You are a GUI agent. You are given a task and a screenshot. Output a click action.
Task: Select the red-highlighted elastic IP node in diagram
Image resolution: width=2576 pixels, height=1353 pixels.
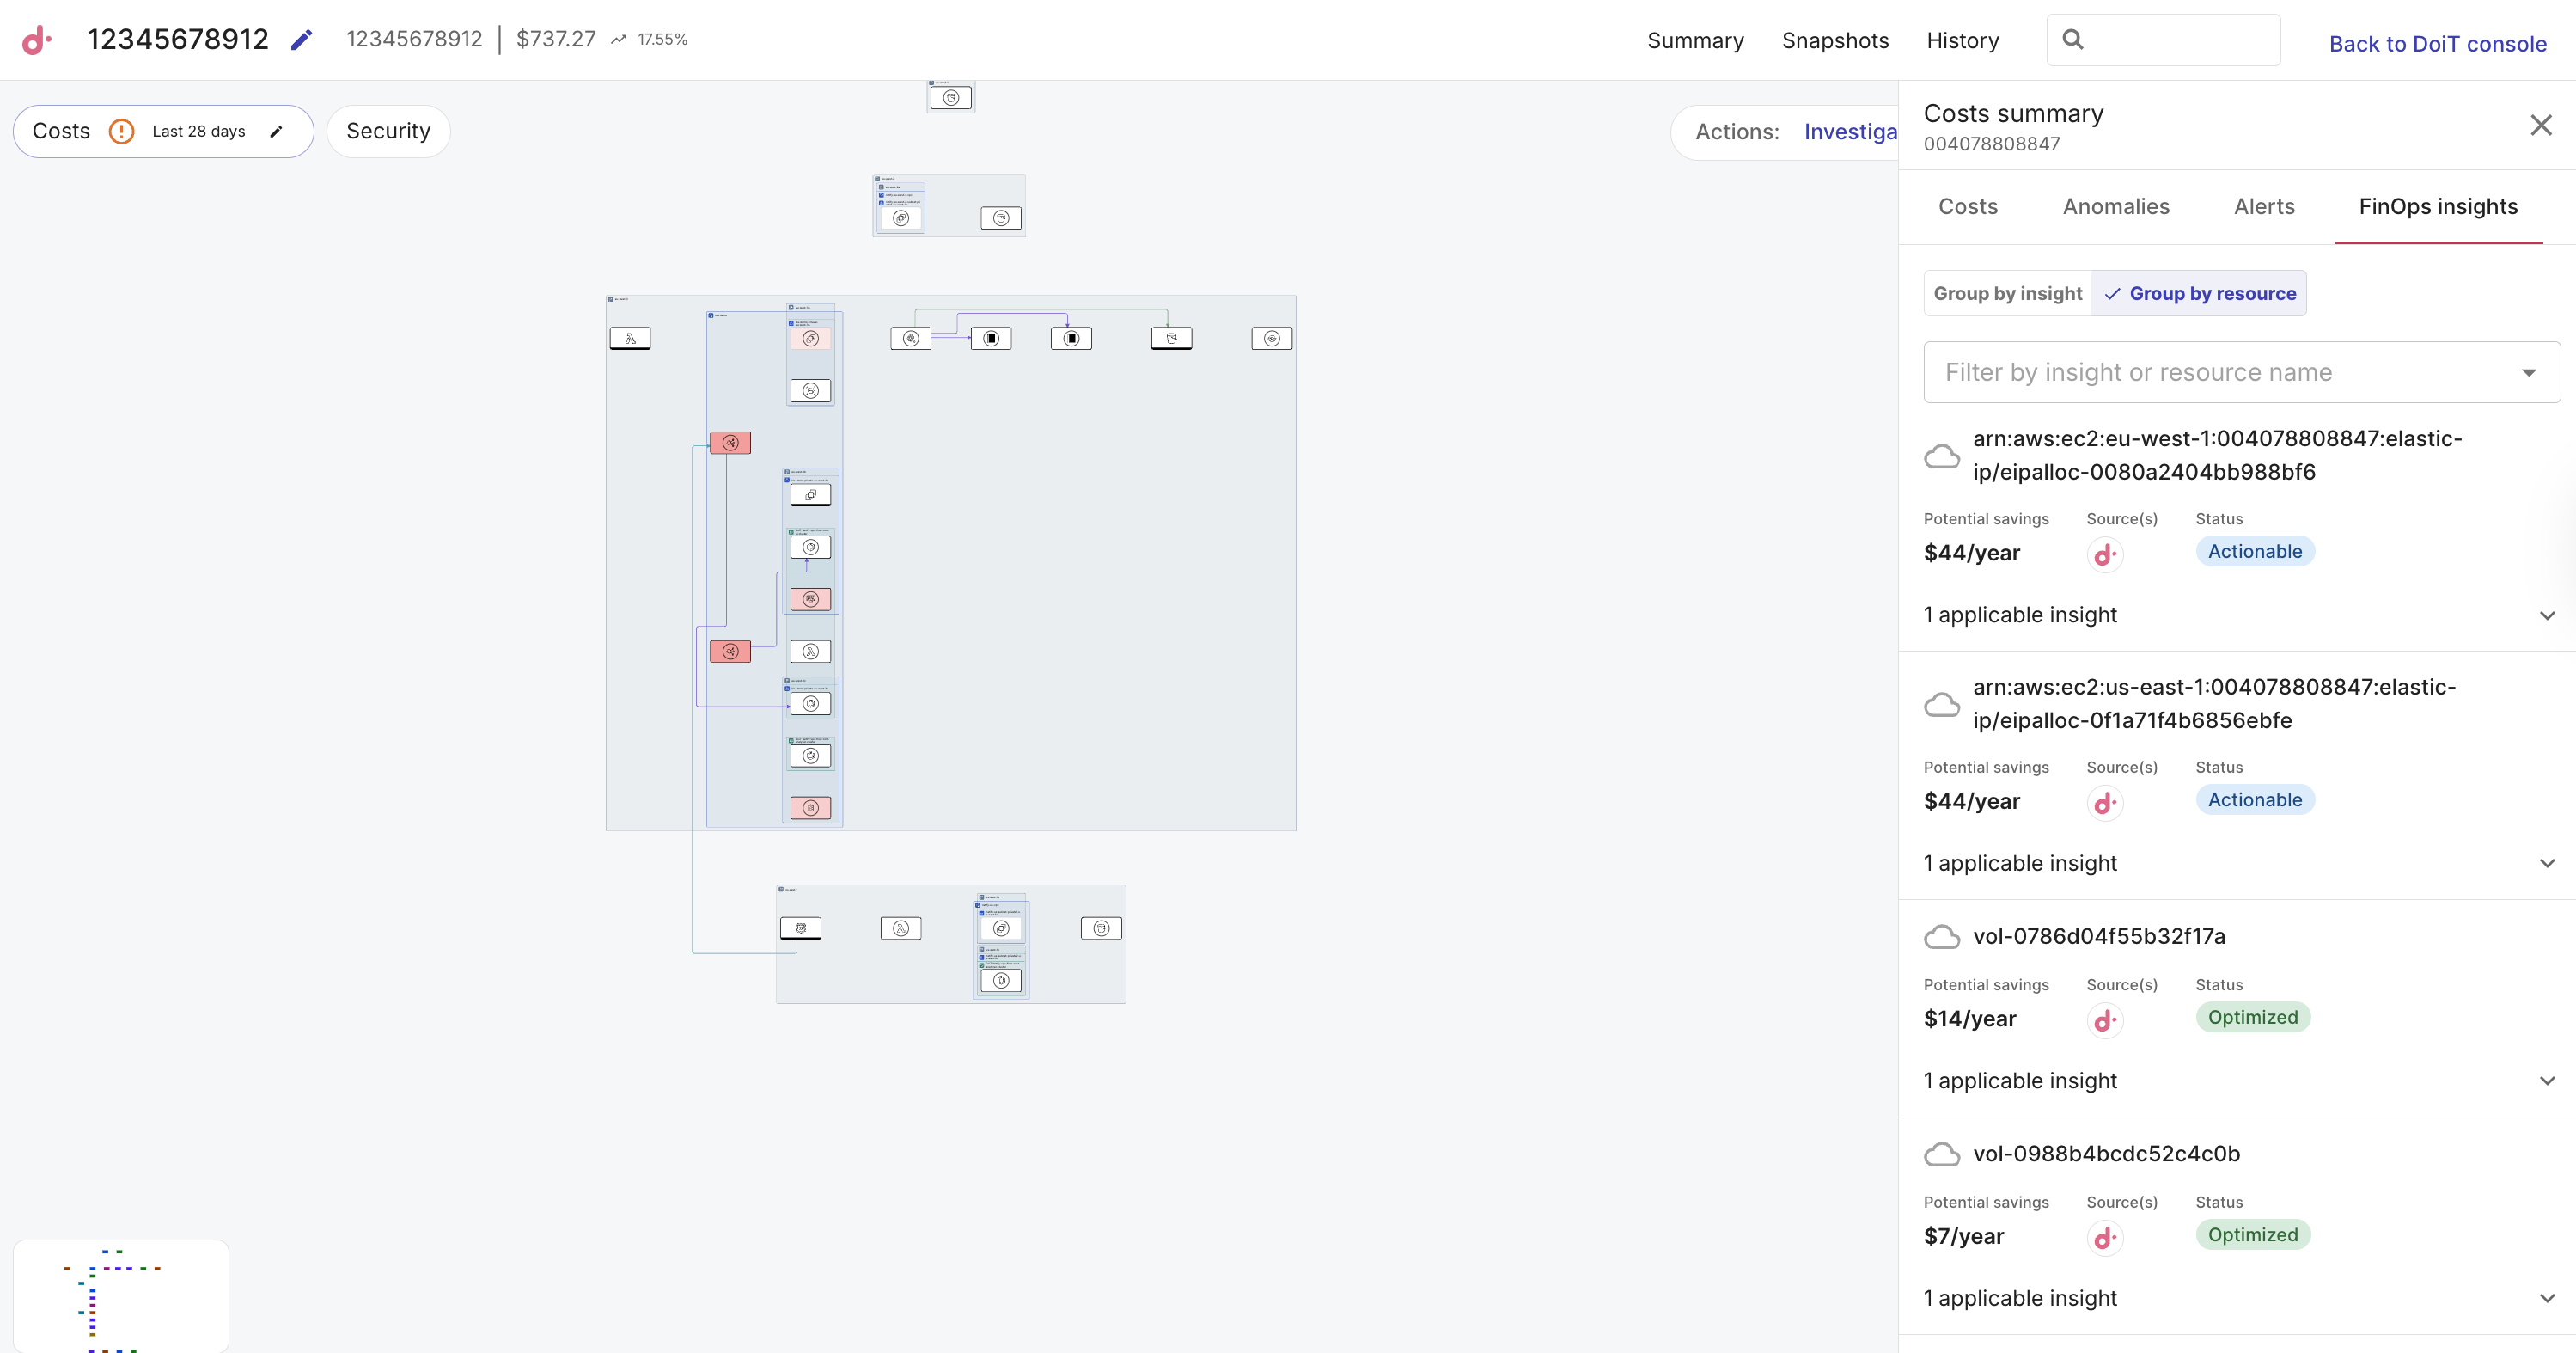pos(730,441)
